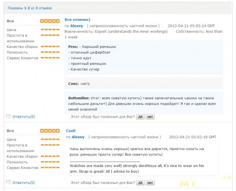Vote 'да' on the Cool! review's helpfulness
Viewport: 236px width, 191px height.
coord(140,183)
